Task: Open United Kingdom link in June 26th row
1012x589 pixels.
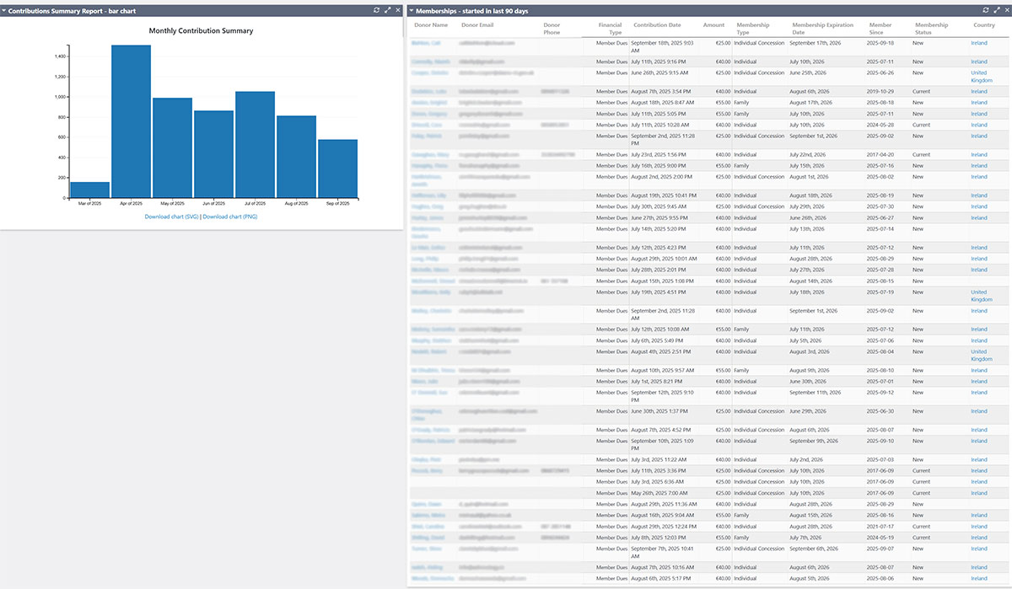Action: 981,77
